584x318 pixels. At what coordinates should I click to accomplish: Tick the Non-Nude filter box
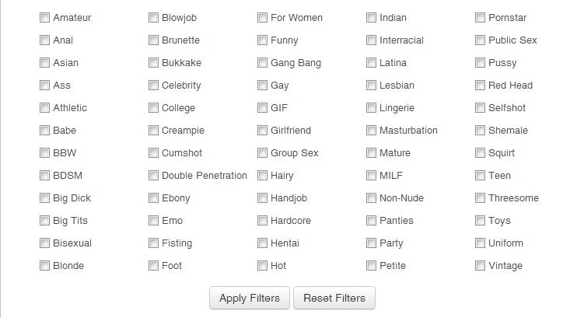371,198
